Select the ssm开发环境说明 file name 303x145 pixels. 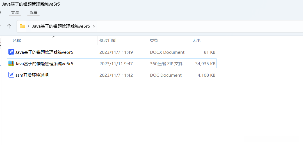click(32, 75)
